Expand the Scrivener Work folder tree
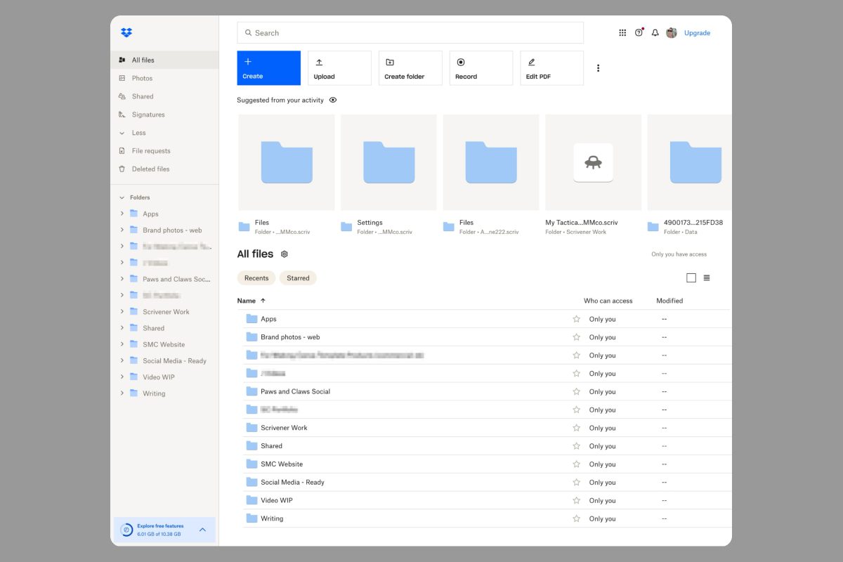This screenshot has width=843, height=562. pos(121,311)
